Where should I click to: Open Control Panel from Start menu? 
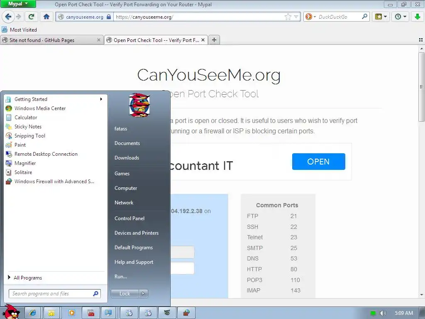pos(129,218)
